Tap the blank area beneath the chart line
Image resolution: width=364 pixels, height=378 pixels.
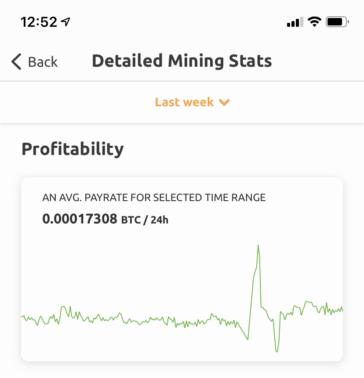[132, 345]
